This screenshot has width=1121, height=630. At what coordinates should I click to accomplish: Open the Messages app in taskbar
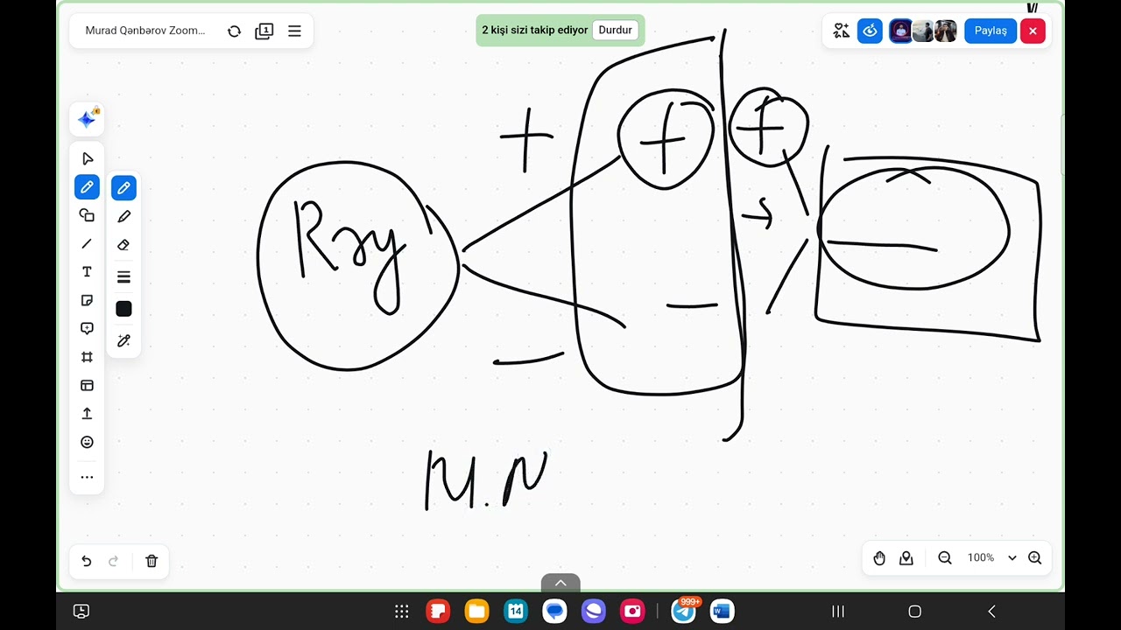[554, 611]
